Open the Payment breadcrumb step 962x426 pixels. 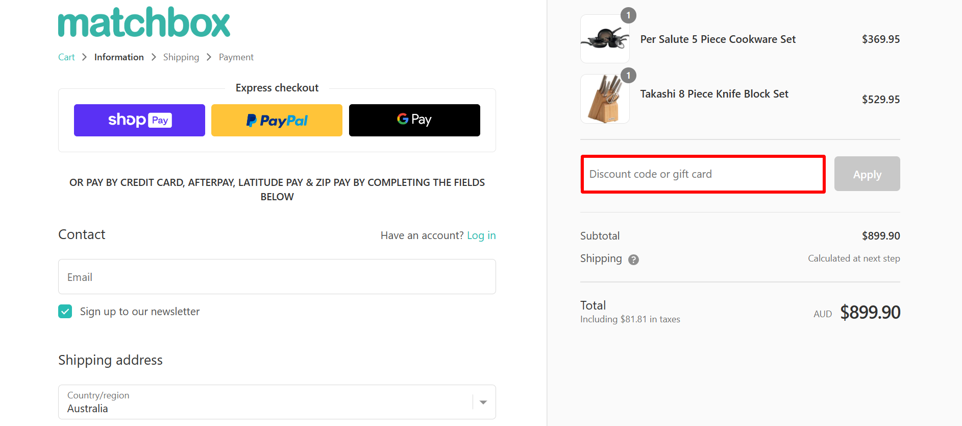coord(236,57)
